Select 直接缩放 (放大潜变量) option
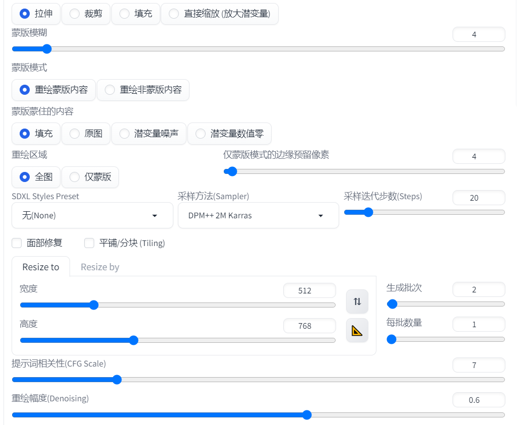This screenshot has width=517, height=425. [220, 14]
